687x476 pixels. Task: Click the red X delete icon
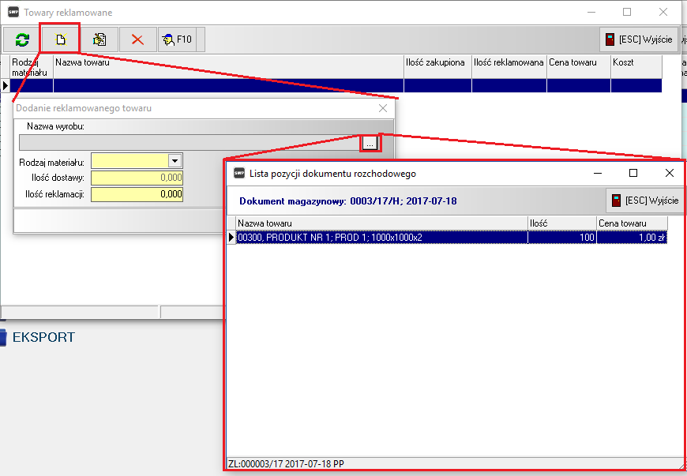[137, 39]
